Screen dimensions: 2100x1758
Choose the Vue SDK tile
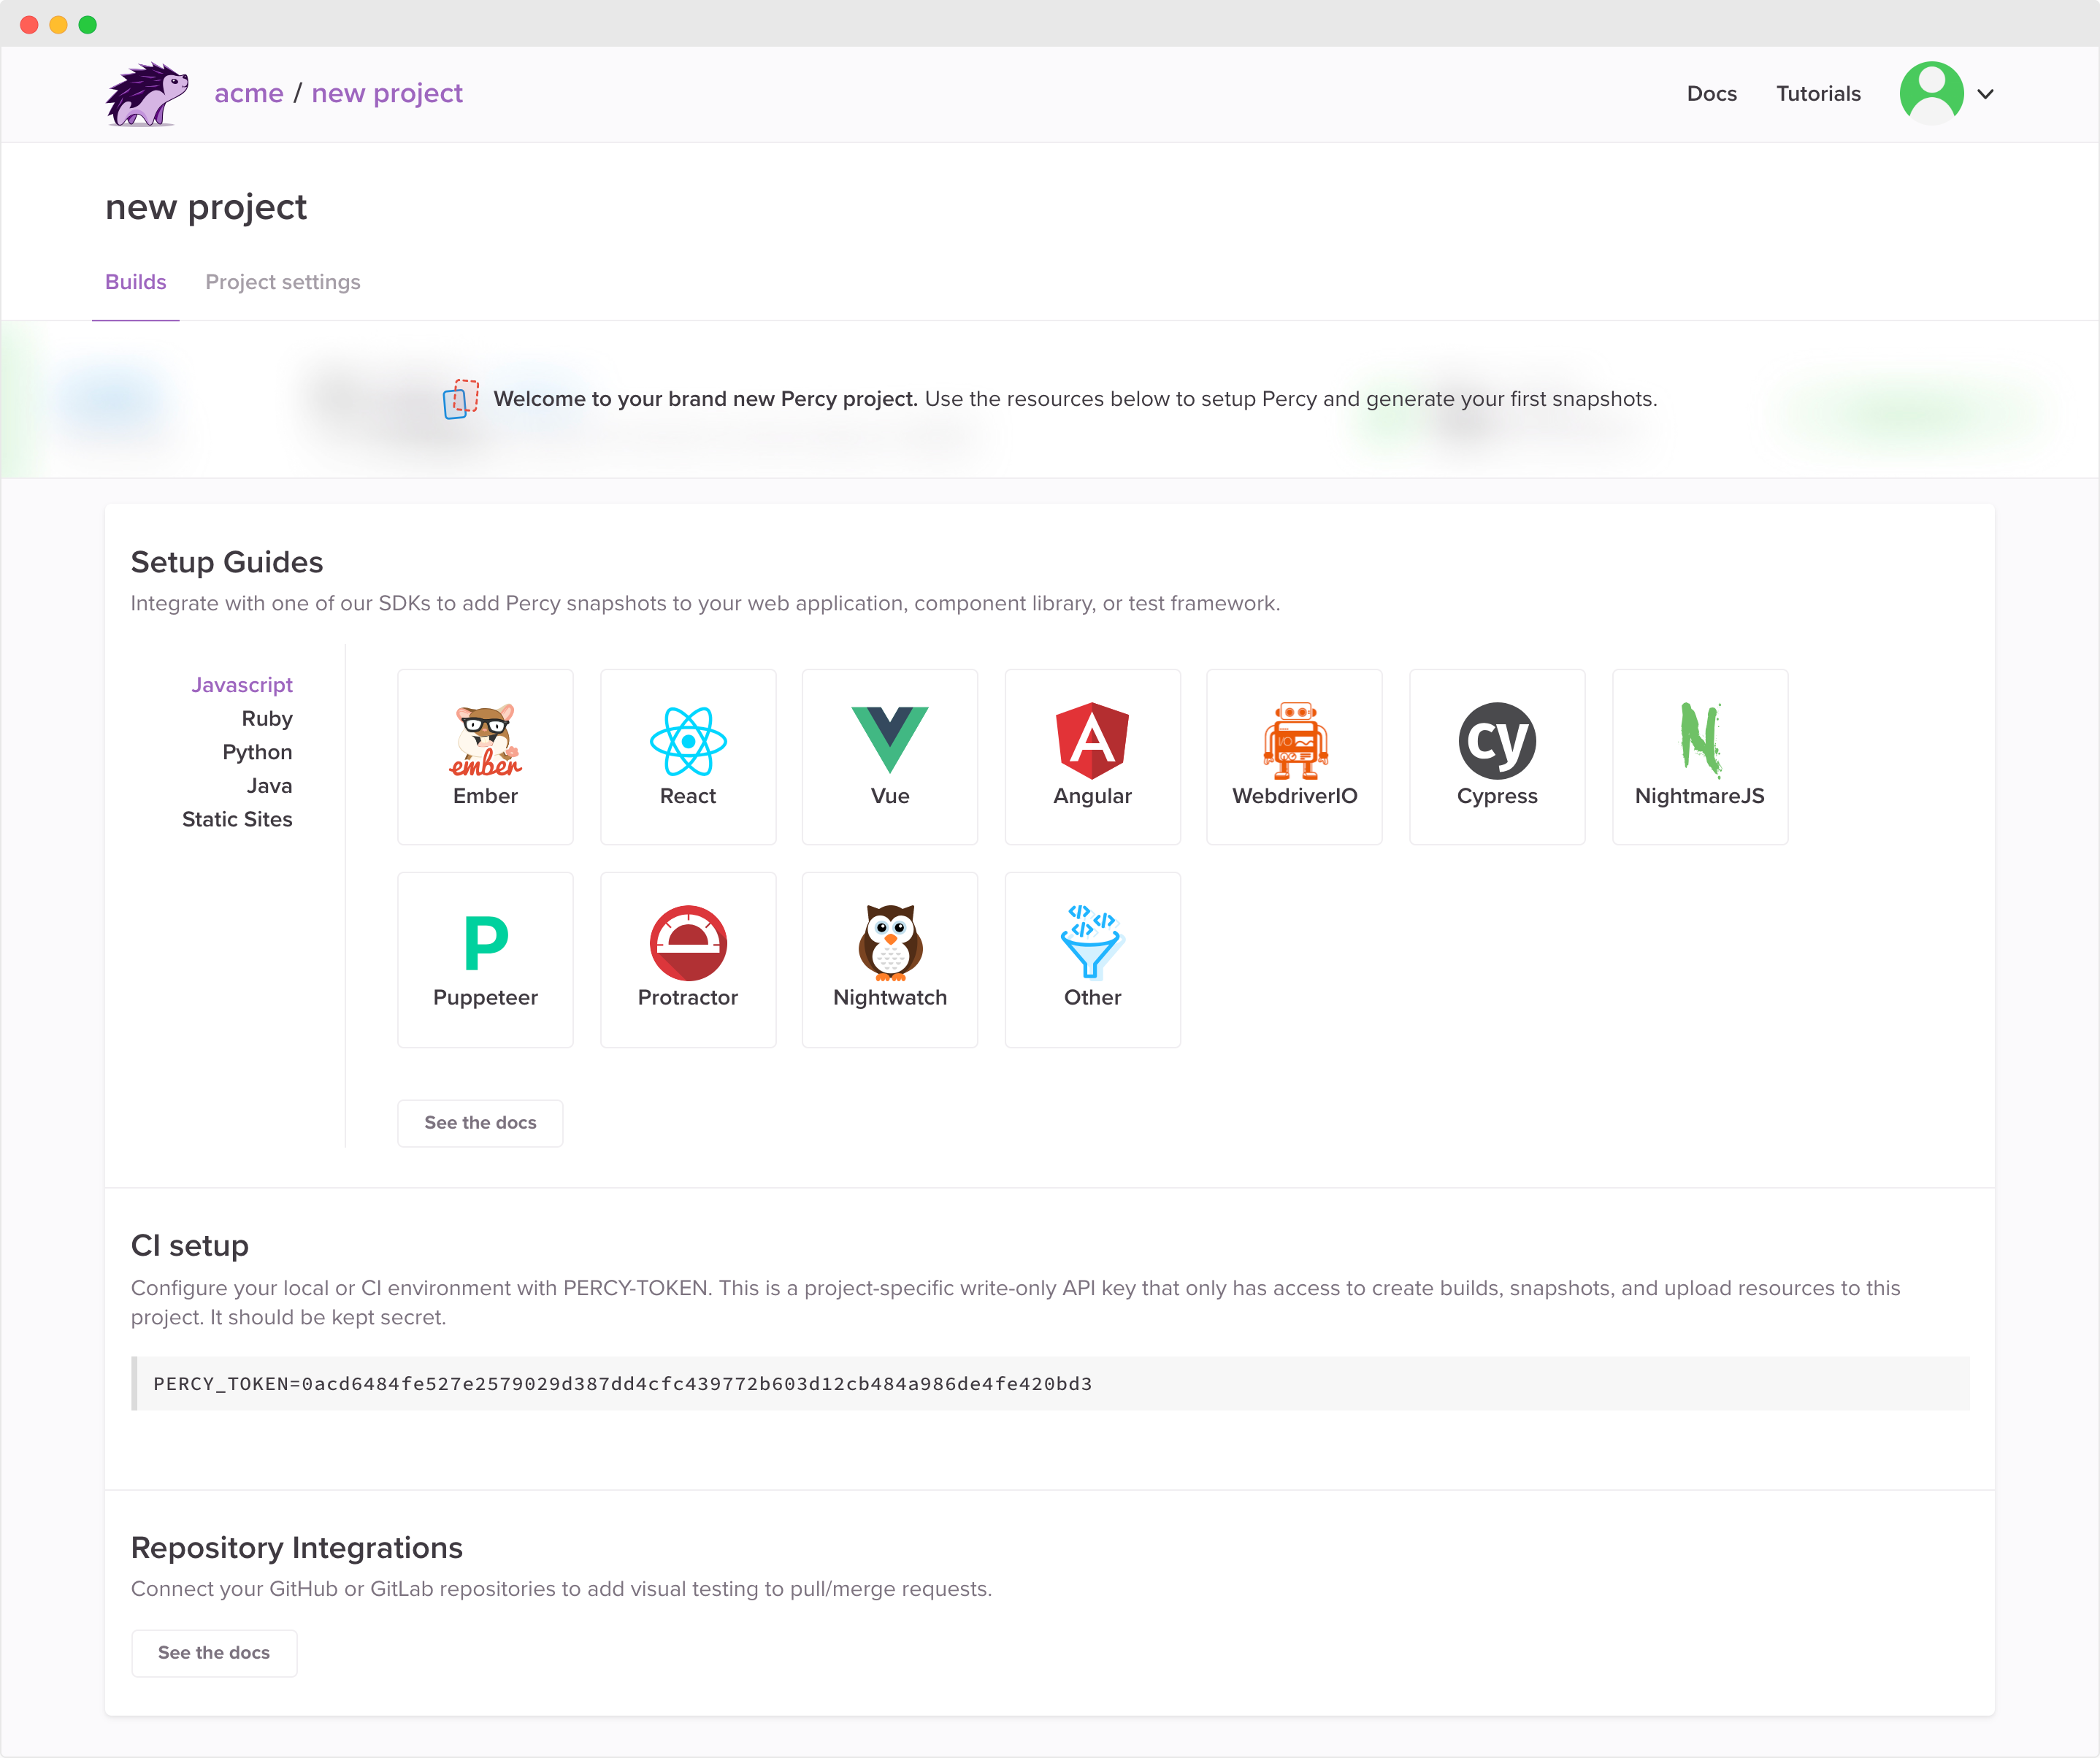[x=889, y=756]
